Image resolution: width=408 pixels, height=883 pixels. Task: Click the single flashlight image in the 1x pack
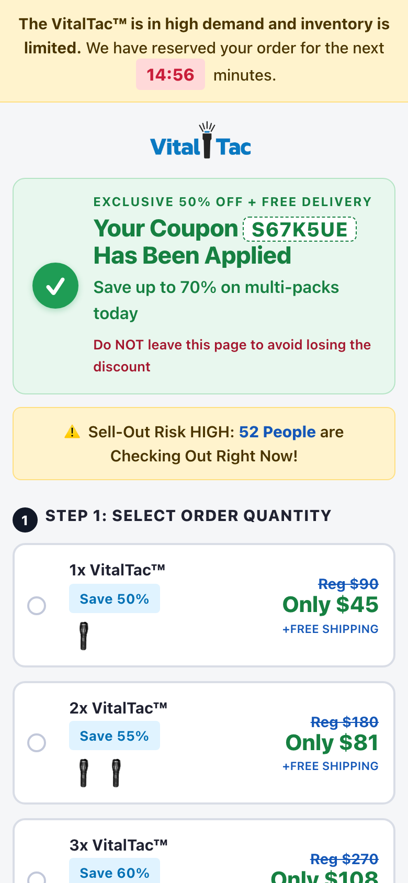(x=84, y=636)
